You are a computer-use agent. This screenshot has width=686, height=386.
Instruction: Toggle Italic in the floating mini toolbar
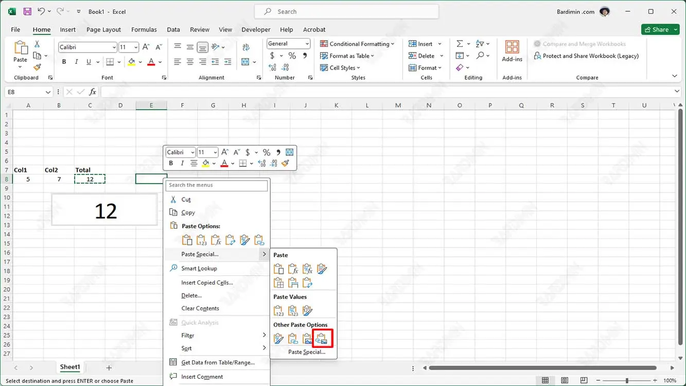click(x=182, y=163)
